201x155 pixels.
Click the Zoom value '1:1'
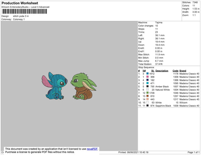tap(194, 15)
